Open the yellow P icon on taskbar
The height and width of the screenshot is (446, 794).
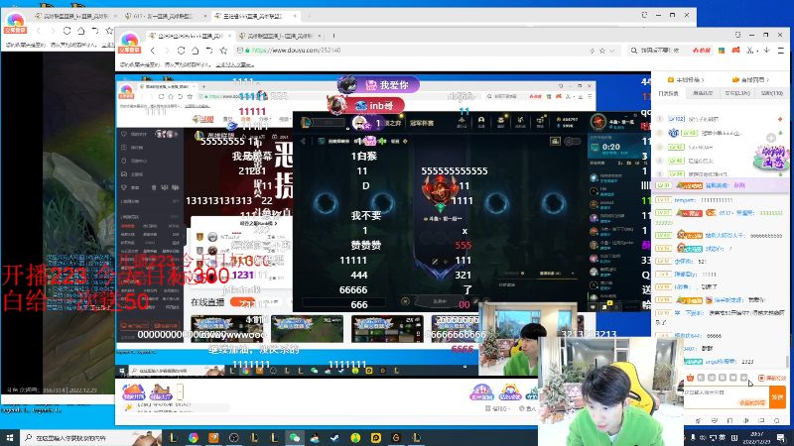pos(376,437)
